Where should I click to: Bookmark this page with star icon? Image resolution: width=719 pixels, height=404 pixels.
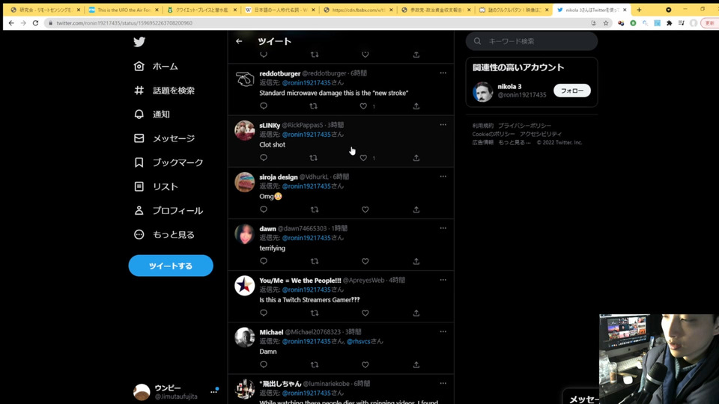click(x=606, y=23)
